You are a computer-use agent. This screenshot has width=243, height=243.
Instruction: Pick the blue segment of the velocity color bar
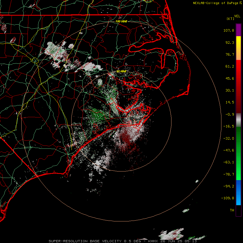[238, 193]
